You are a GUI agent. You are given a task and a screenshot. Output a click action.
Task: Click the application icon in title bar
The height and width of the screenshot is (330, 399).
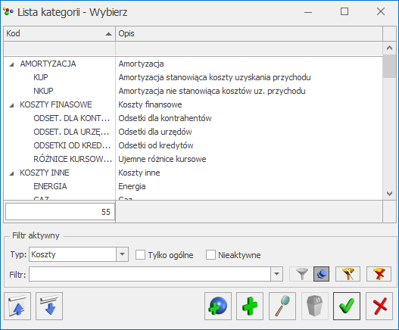[8, 11]
